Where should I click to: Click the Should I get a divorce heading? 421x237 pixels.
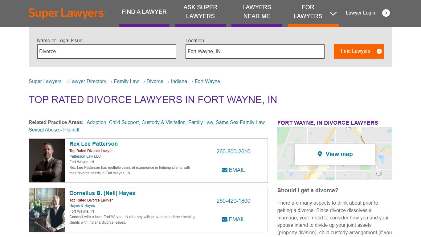click(x=308, y=190)
